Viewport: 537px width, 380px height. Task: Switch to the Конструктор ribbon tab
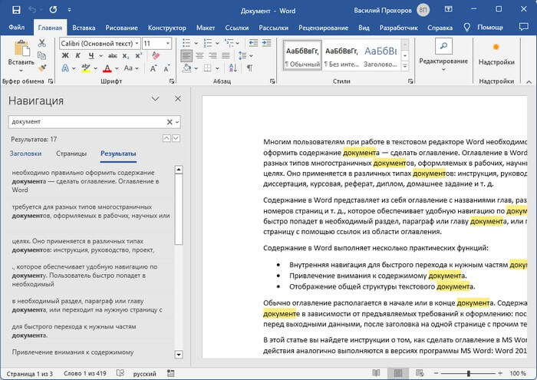point(166,28)
